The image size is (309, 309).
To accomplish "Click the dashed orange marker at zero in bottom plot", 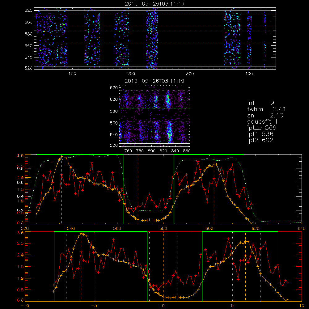I will point(163,266).
